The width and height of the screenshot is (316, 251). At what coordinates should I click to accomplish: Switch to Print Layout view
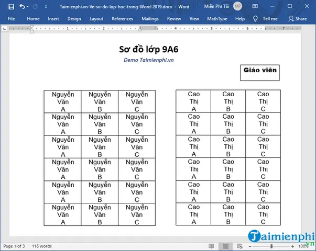click(225, 246)
